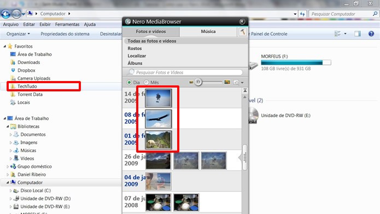Open the Álbuns category

coord(135,63)
